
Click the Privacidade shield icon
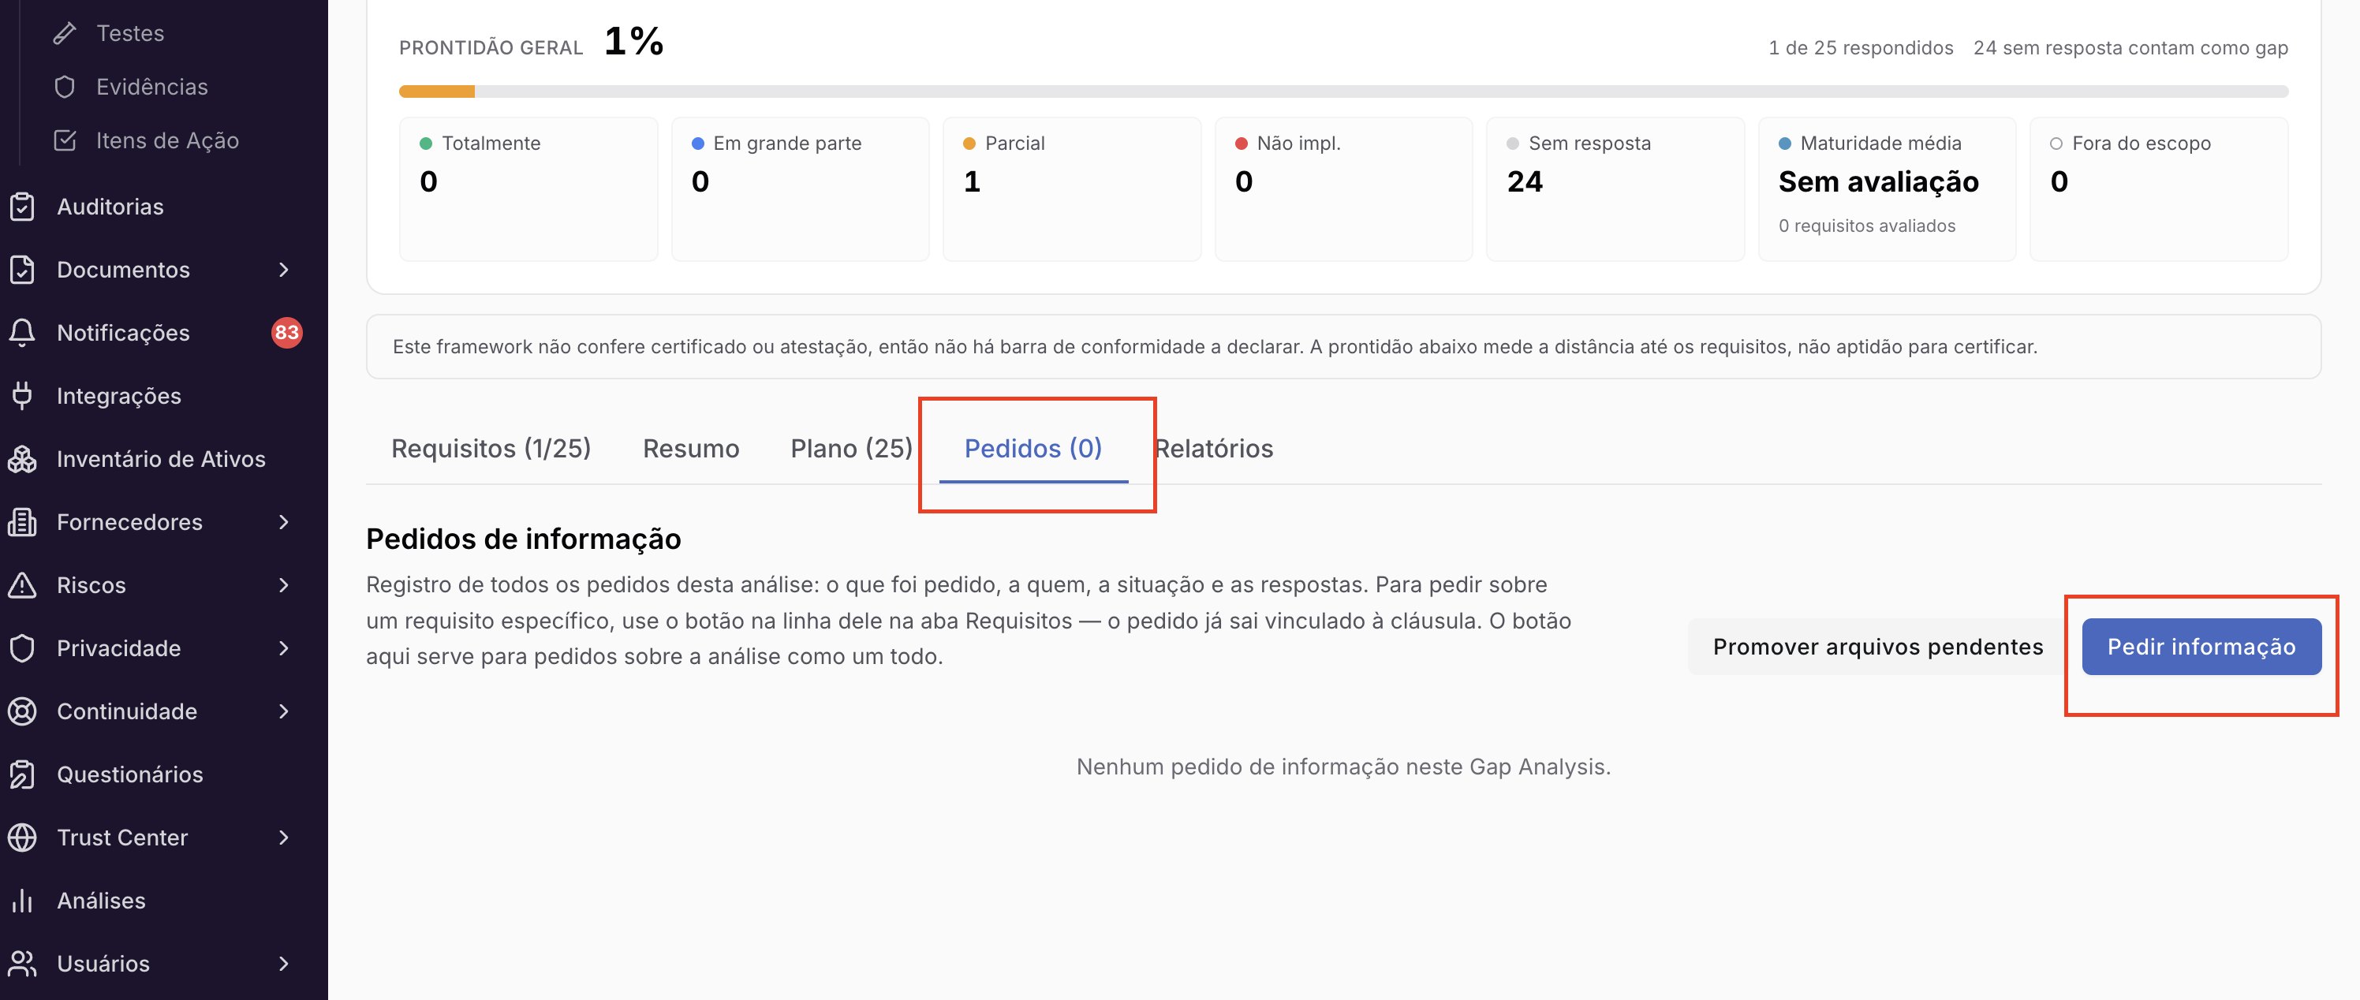(22, 648)
